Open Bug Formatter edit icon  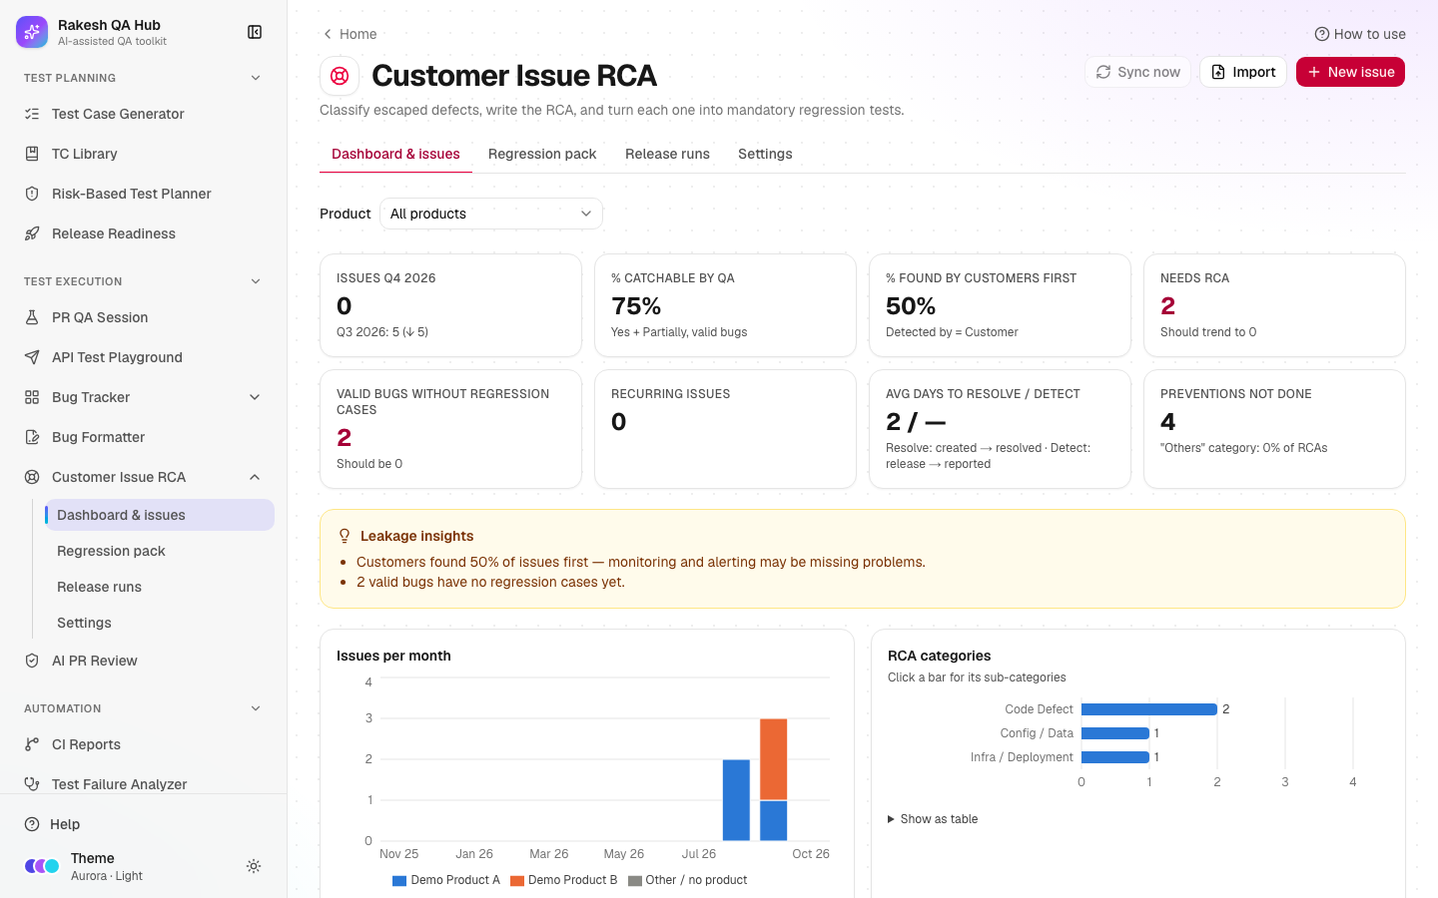point(32,437)
